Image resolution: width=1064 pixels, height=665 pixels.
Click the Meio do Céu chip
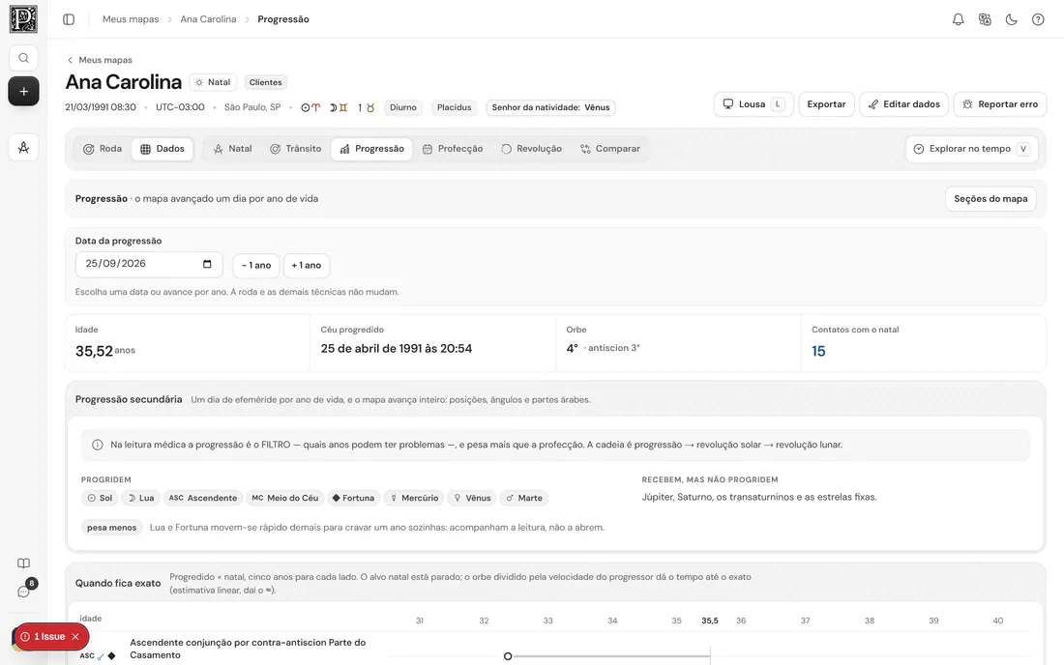pos(285,498)
